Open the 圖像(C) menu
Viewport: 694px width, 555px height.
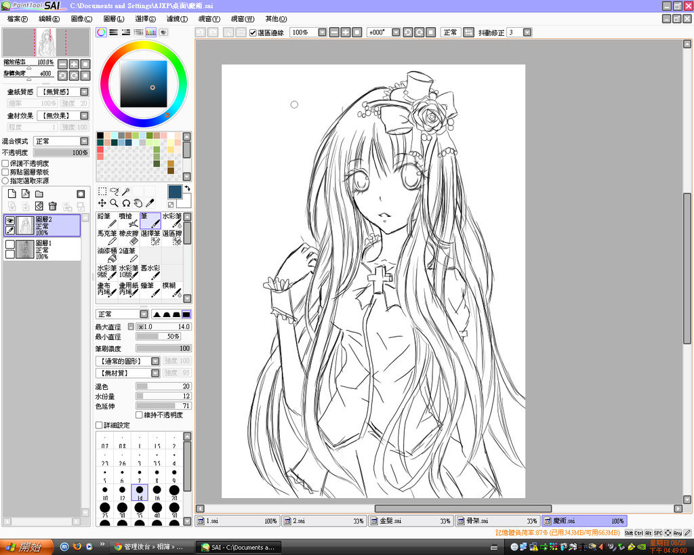click(81, 18)
